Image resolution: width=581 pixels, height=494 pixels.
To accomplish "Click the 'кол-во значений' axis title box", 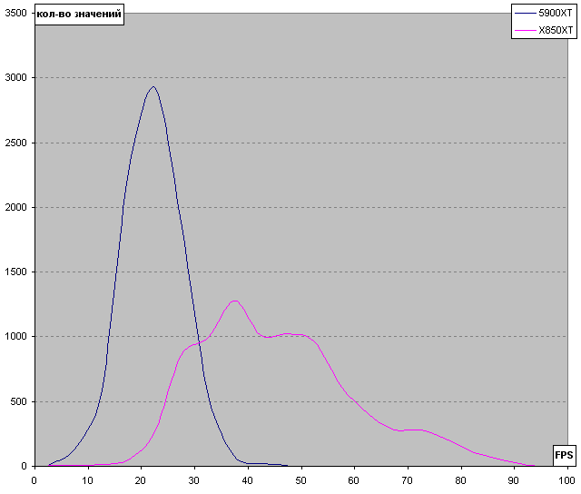I will [79, 15].
